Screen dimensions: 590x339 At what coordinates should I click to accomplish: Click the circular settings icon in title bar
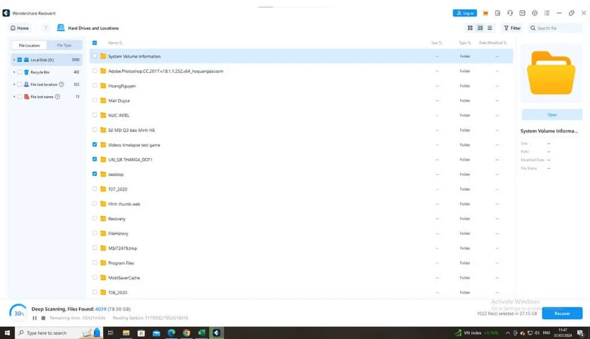point(534,13)
